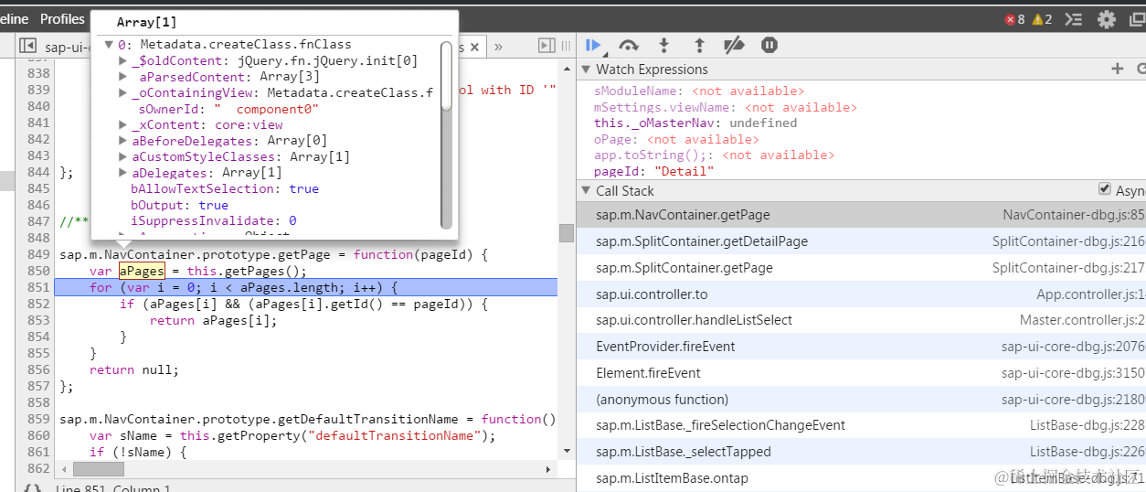Expand the aDelegates array
The width and height of the screenshot is (1146, 492).
(123, 173)
